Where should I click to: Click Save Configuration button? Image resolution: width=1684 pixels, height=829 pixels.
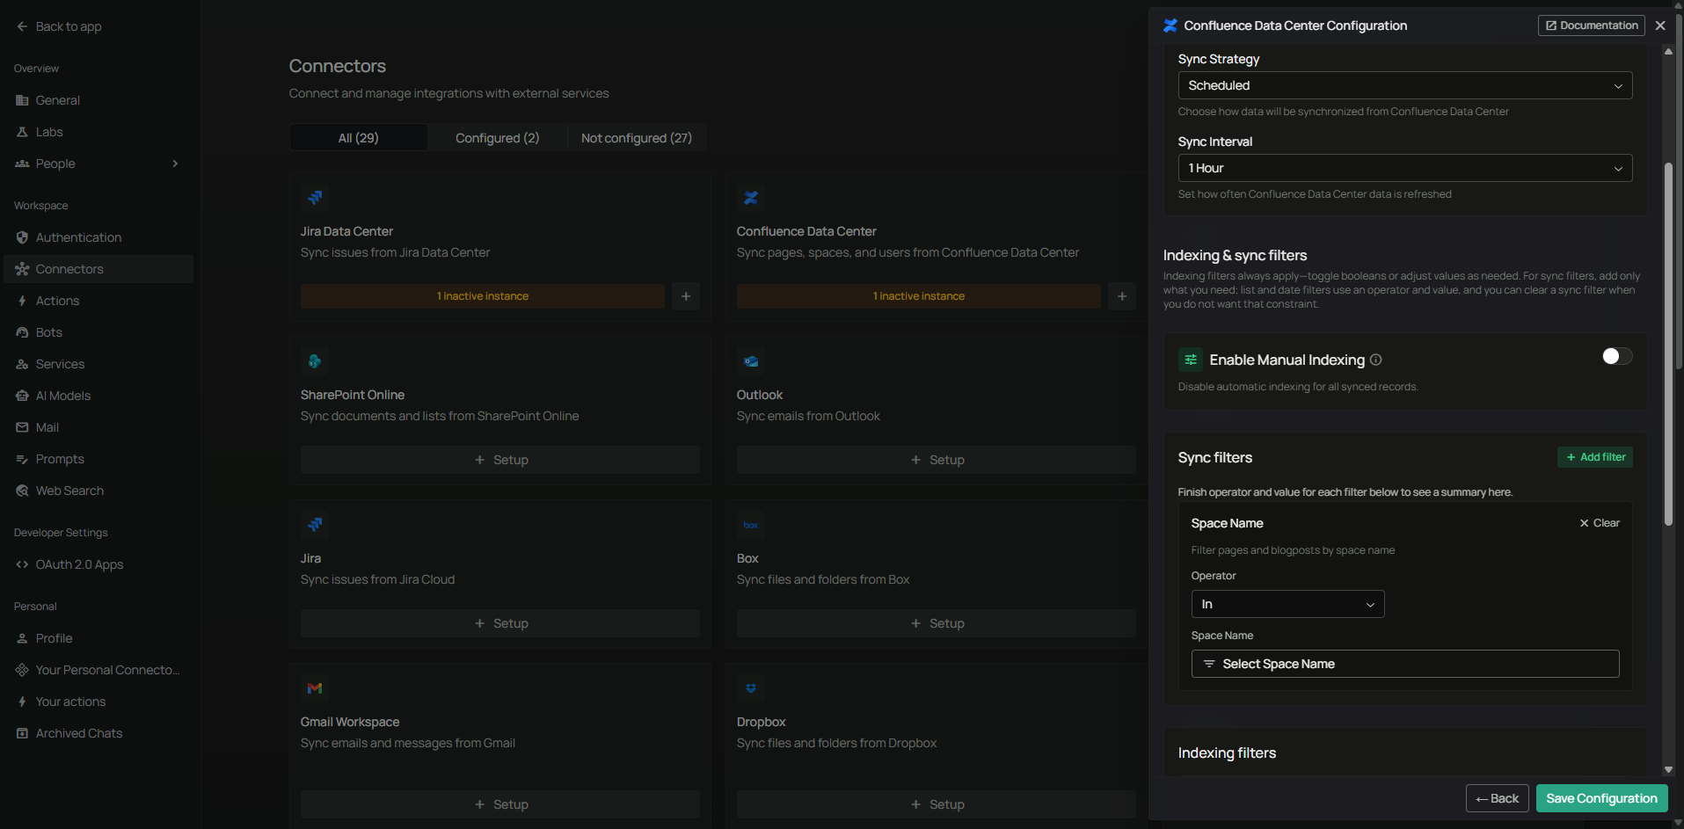click(x=1602, y=798)
